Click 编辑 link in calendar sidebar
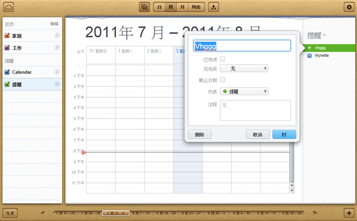Screen dimensions: 357x221 (54, 24)
